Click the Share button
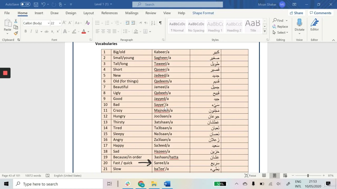 click(x=296, y=13)
